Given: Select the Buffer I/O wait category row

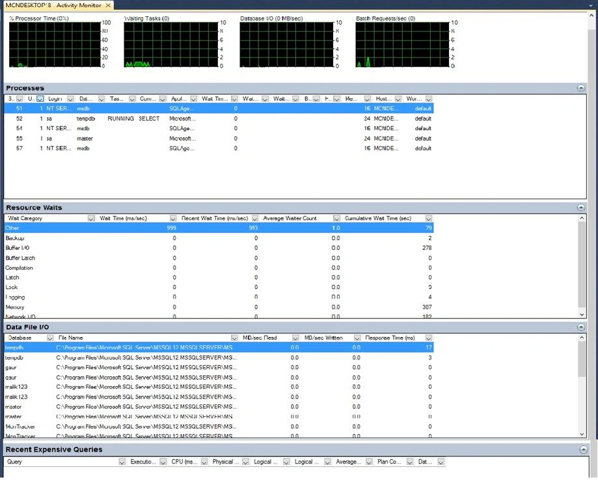Looking at the screenshot, I should pos(219,248).
